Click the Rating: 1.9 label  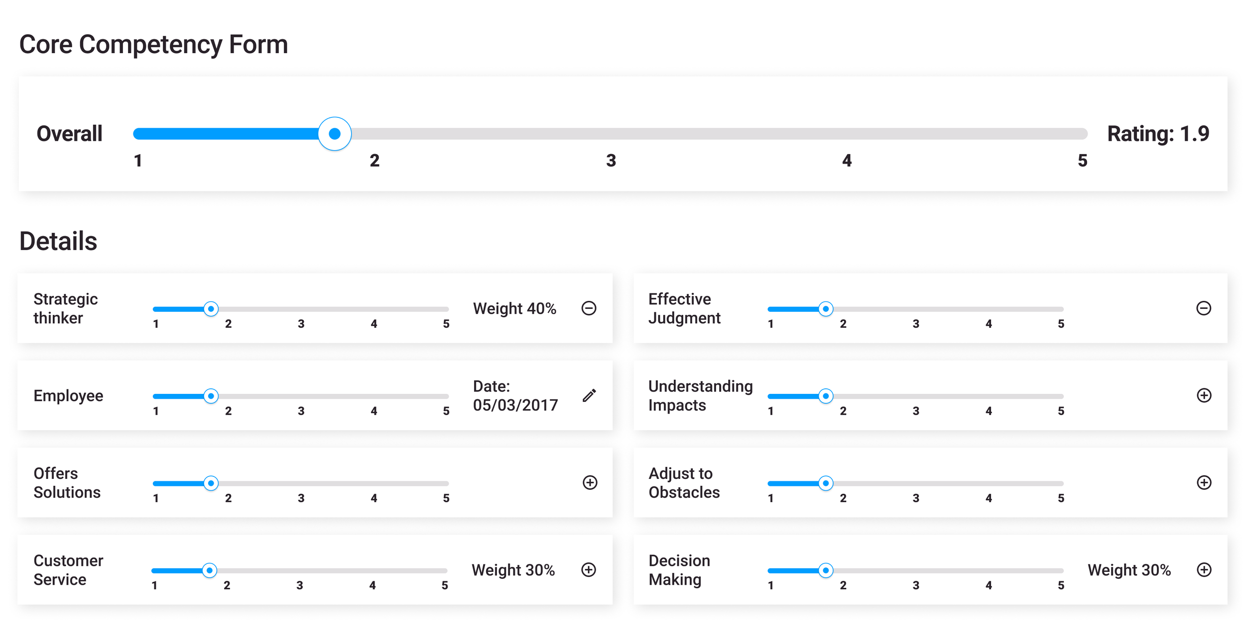[x=1158, y=134]
